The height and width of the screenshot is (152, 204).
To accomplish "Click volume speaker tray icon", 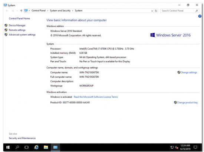I will coord(177,147).
